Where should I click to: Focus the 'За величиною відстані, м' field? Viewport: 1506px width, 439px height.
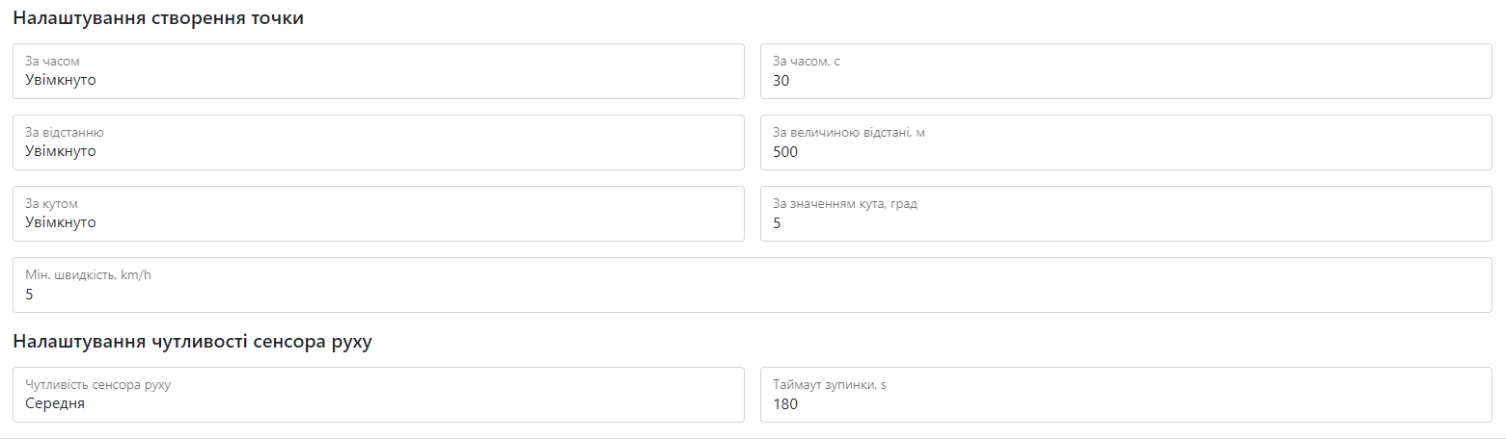pyautogui.click(x=1126, y=142)
